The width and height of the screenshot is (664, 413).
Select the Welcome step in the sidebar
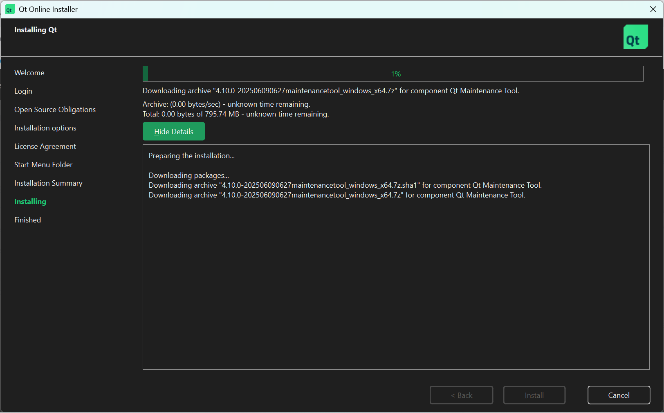29,73
